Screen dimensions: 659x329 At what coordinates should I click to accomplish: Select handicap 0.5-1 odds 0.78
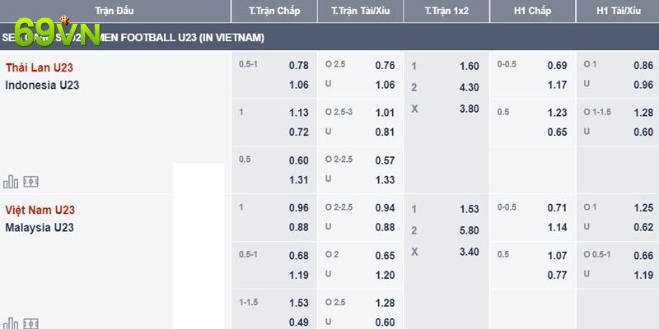298,66
